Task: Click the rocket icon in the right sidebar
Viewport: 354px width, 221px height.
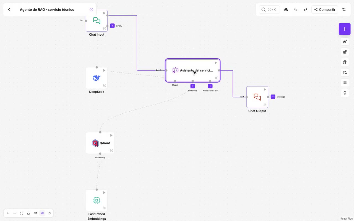Action: click(345, 42)
